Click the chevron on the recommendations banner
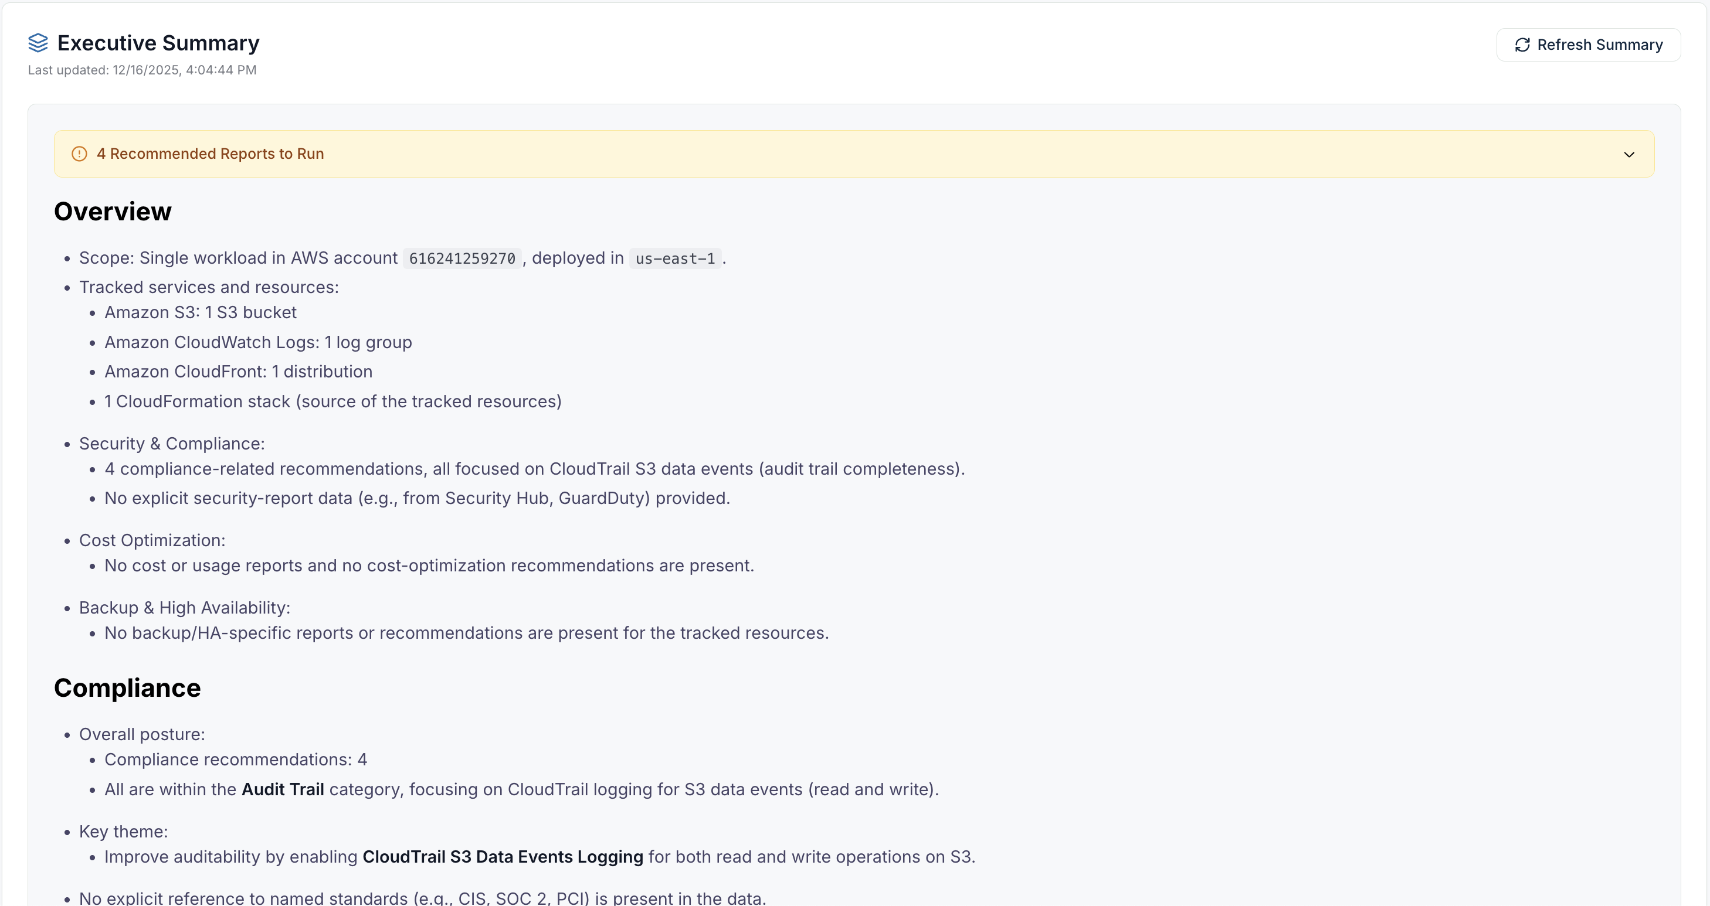The height and width of the screenshot is (906, 1710). (x=1630, y=154)
